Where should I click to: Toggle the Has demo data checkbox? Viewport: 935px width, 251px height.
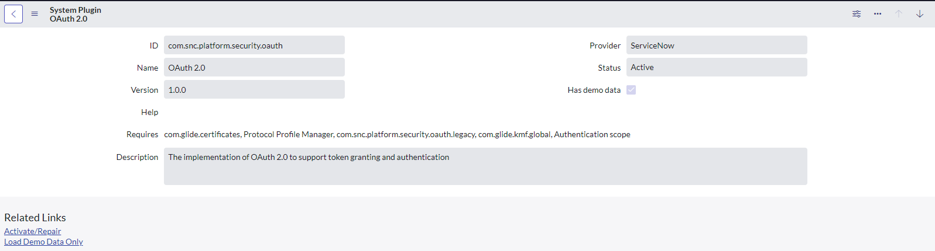click(x=631, y=90)
